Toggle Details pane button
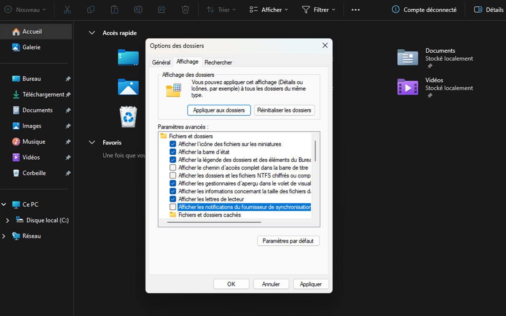The height and width of the screenshot is (316, 506). (x=489, y=10)
